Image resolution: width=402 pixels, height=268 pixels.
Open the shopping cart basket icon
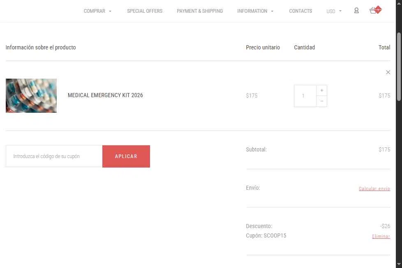375,10
